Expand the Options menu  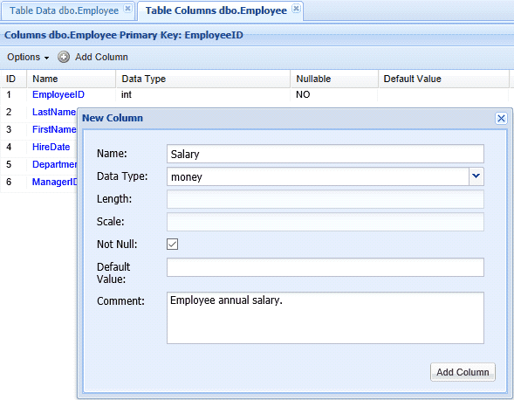[x=28, y=57]
